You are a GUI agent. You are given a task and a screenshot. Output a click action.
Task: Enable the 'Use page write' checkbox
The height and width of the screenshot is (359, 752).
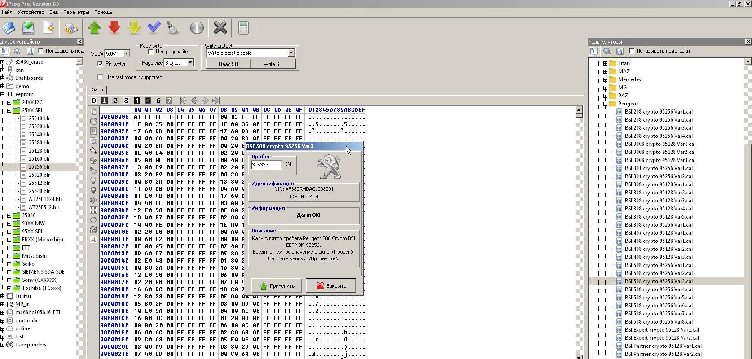coord(151,52)
